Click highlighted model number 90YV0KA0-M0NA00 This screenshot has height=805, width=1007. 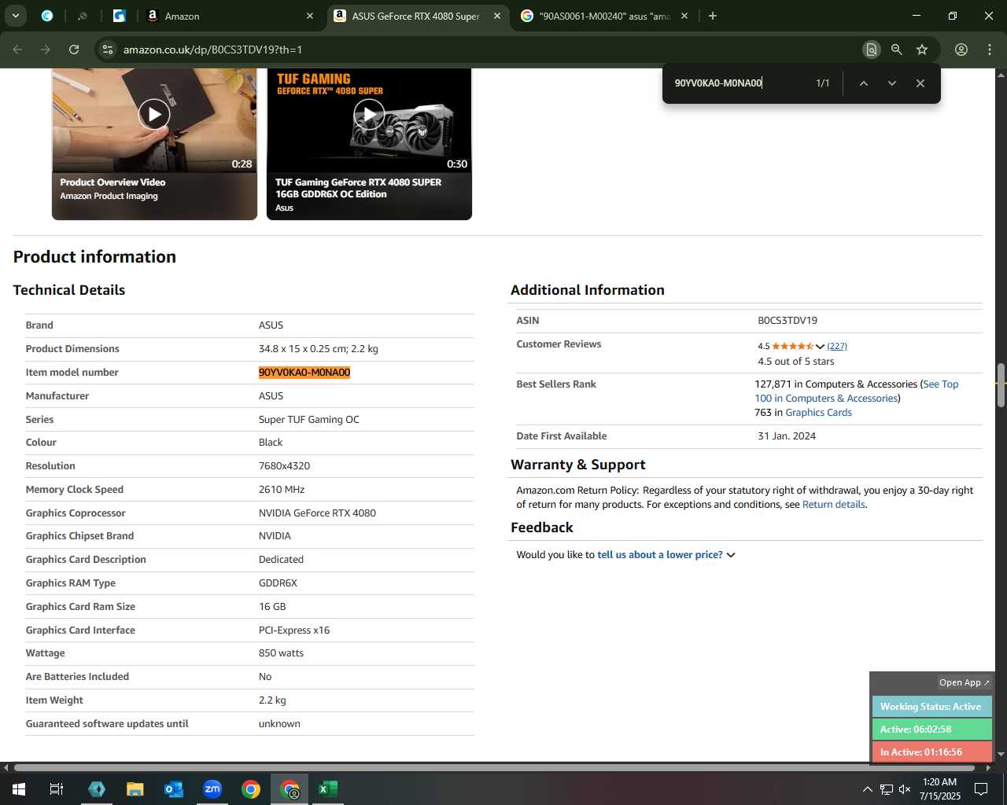[304, 373]
